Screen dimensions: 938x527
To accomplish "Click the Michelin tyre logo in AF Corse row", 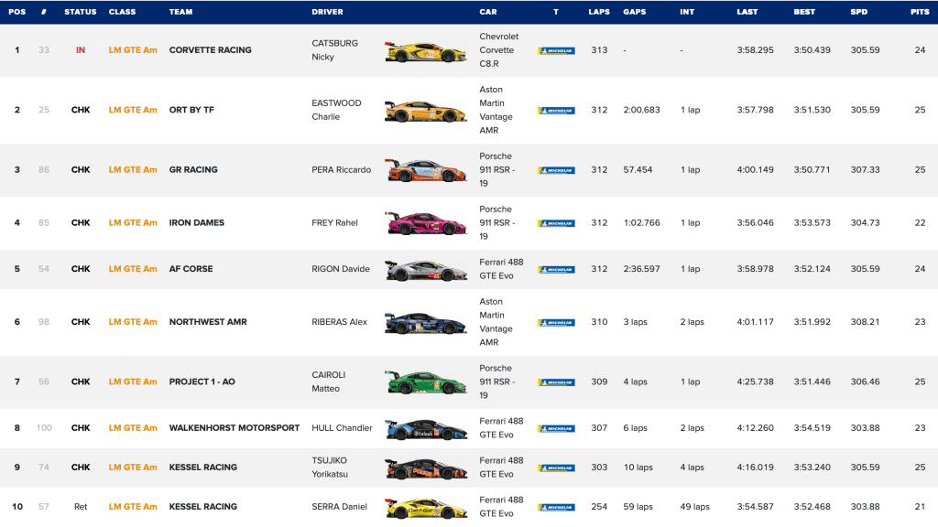I will click(x=556, y=270).
